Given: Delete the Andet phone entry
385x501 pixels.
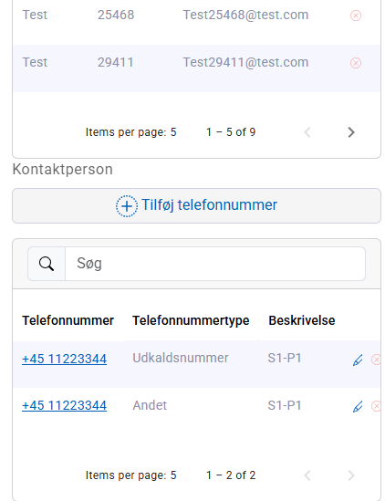Looking at the screenshot, I should click(x=376, y=406).
